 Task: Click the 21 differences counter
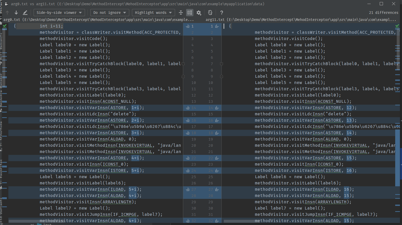(x=383, y=13)
